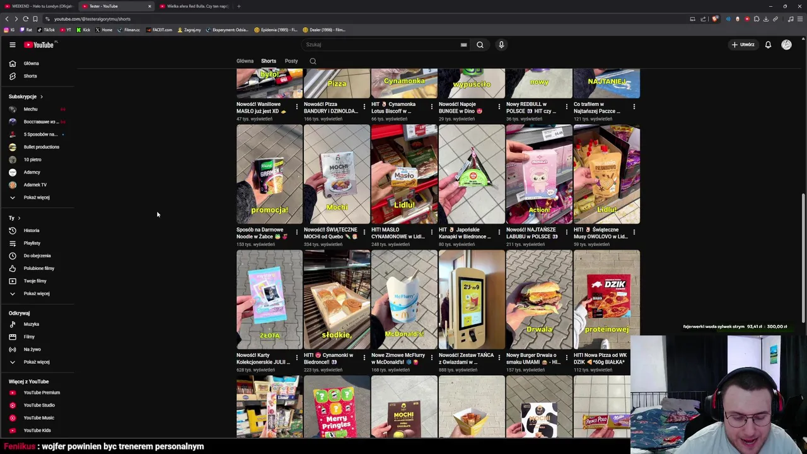Play the Burger Drwala short thumbnail
The image size is (807, 454).
pyautogui.click(x=539, y=300)
